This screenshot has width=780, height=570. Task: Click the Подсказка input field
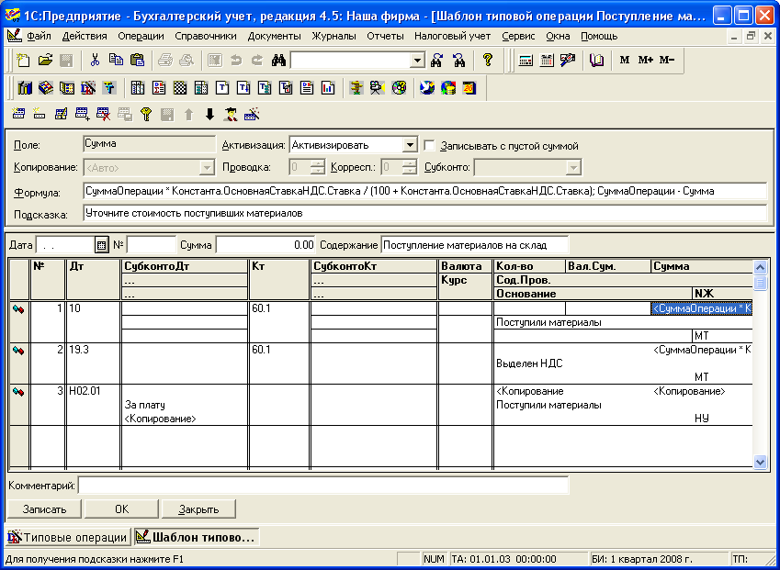click(425, 213)
